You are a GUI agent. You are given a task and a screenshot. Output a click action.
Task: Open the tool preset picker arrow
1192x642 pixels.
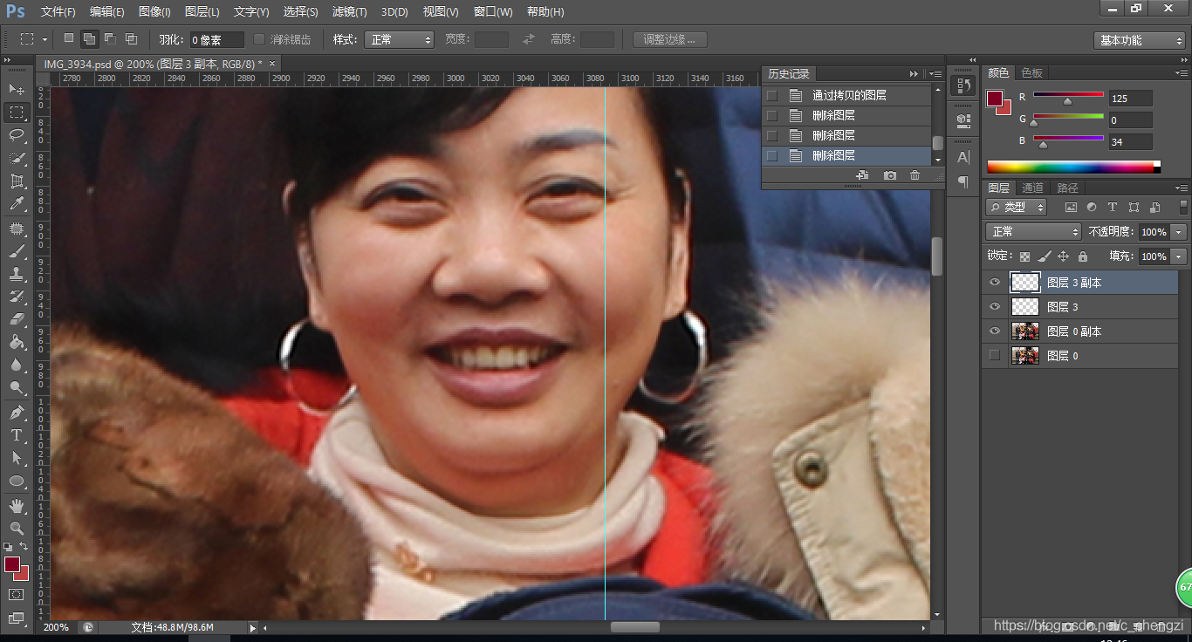45,39
